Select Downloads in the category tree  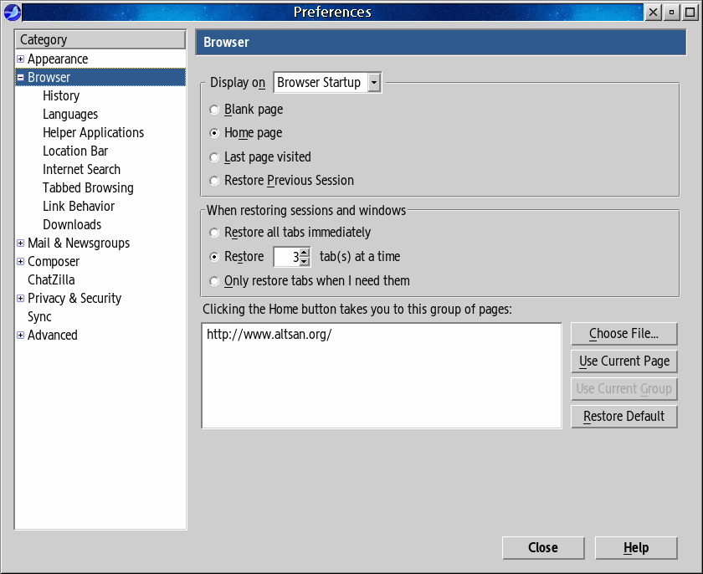72,225
